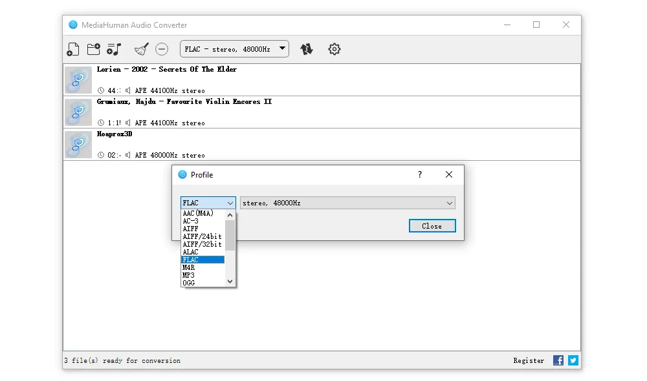
Task: Open the Twitter page icon
Action: (573, 360)
